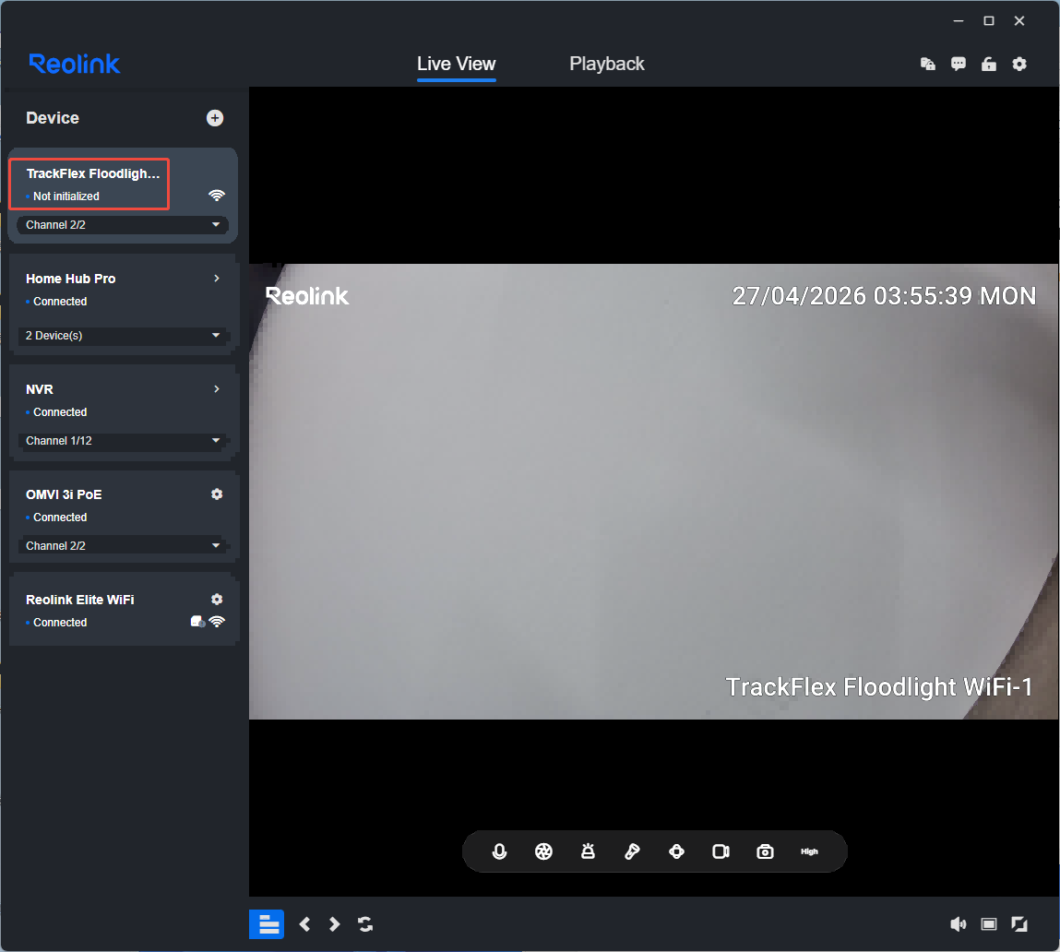Select the Reolink Elite WiFi device name
This screenshot has height=952, width=1060.
(x=79, y=600)
